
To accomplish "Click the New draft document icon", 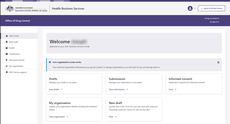I will (x=7, y=42).
